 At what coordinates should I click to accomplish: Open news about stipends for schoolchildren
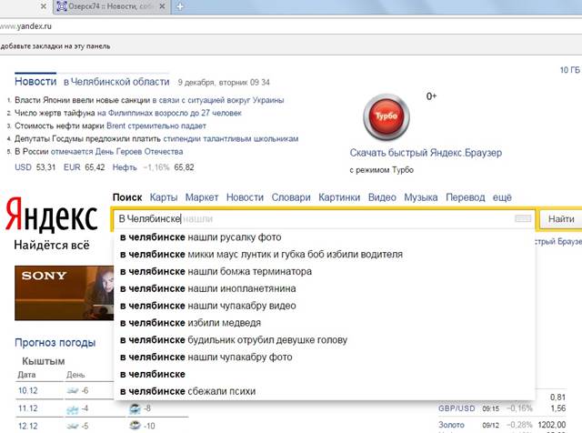pyautogui.click(x=156, y=139)
